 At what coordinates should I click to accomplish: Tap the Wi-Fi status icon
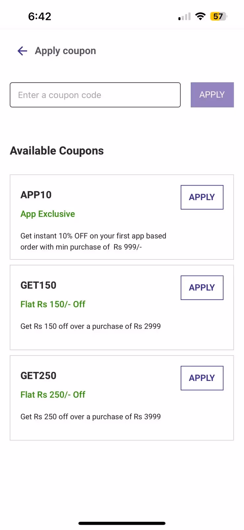[200, 16]
